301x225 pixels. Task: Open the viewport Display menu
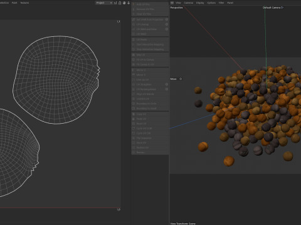click(200, 2)
